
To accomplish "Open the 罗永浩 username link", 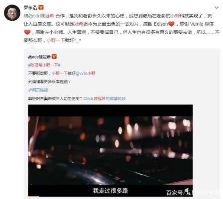I will [30, 7].
